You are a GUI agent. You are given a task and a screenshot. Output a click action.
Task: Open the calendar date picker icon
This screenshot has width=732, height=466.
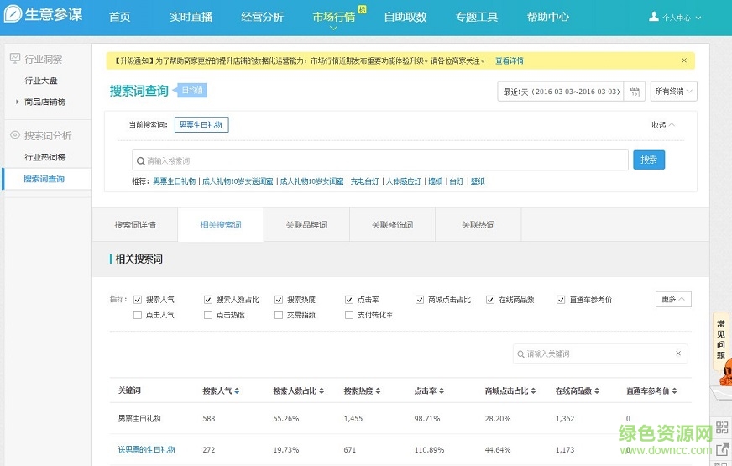(x=635, y=92)
